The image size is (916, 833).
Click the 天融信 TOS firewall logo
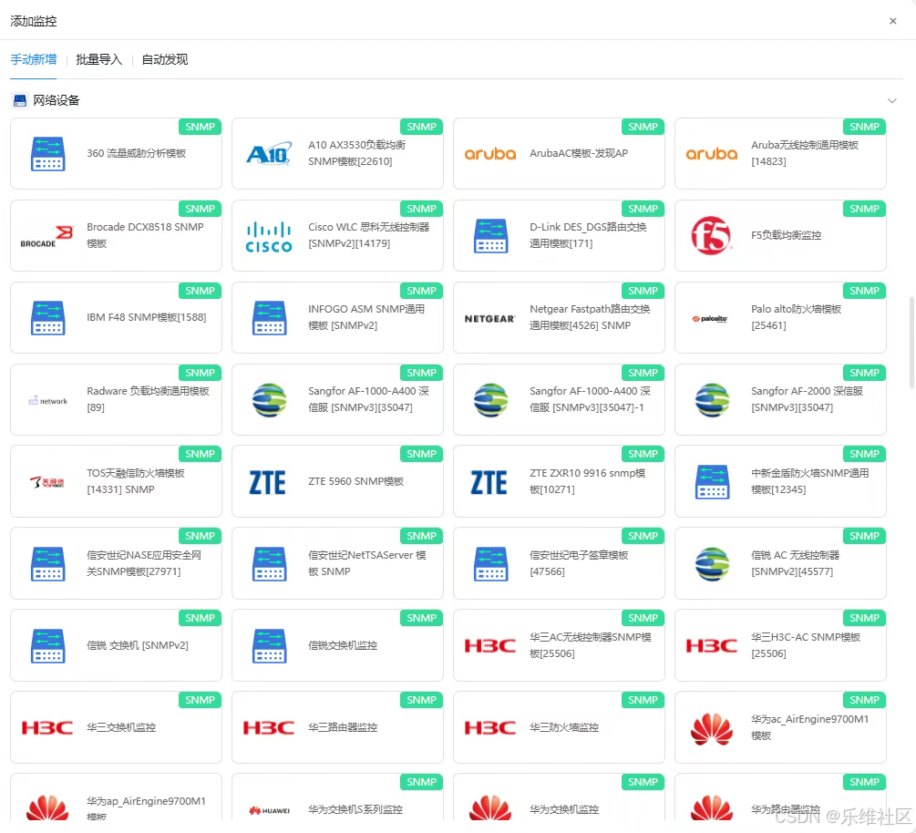(x=46, y=482)
